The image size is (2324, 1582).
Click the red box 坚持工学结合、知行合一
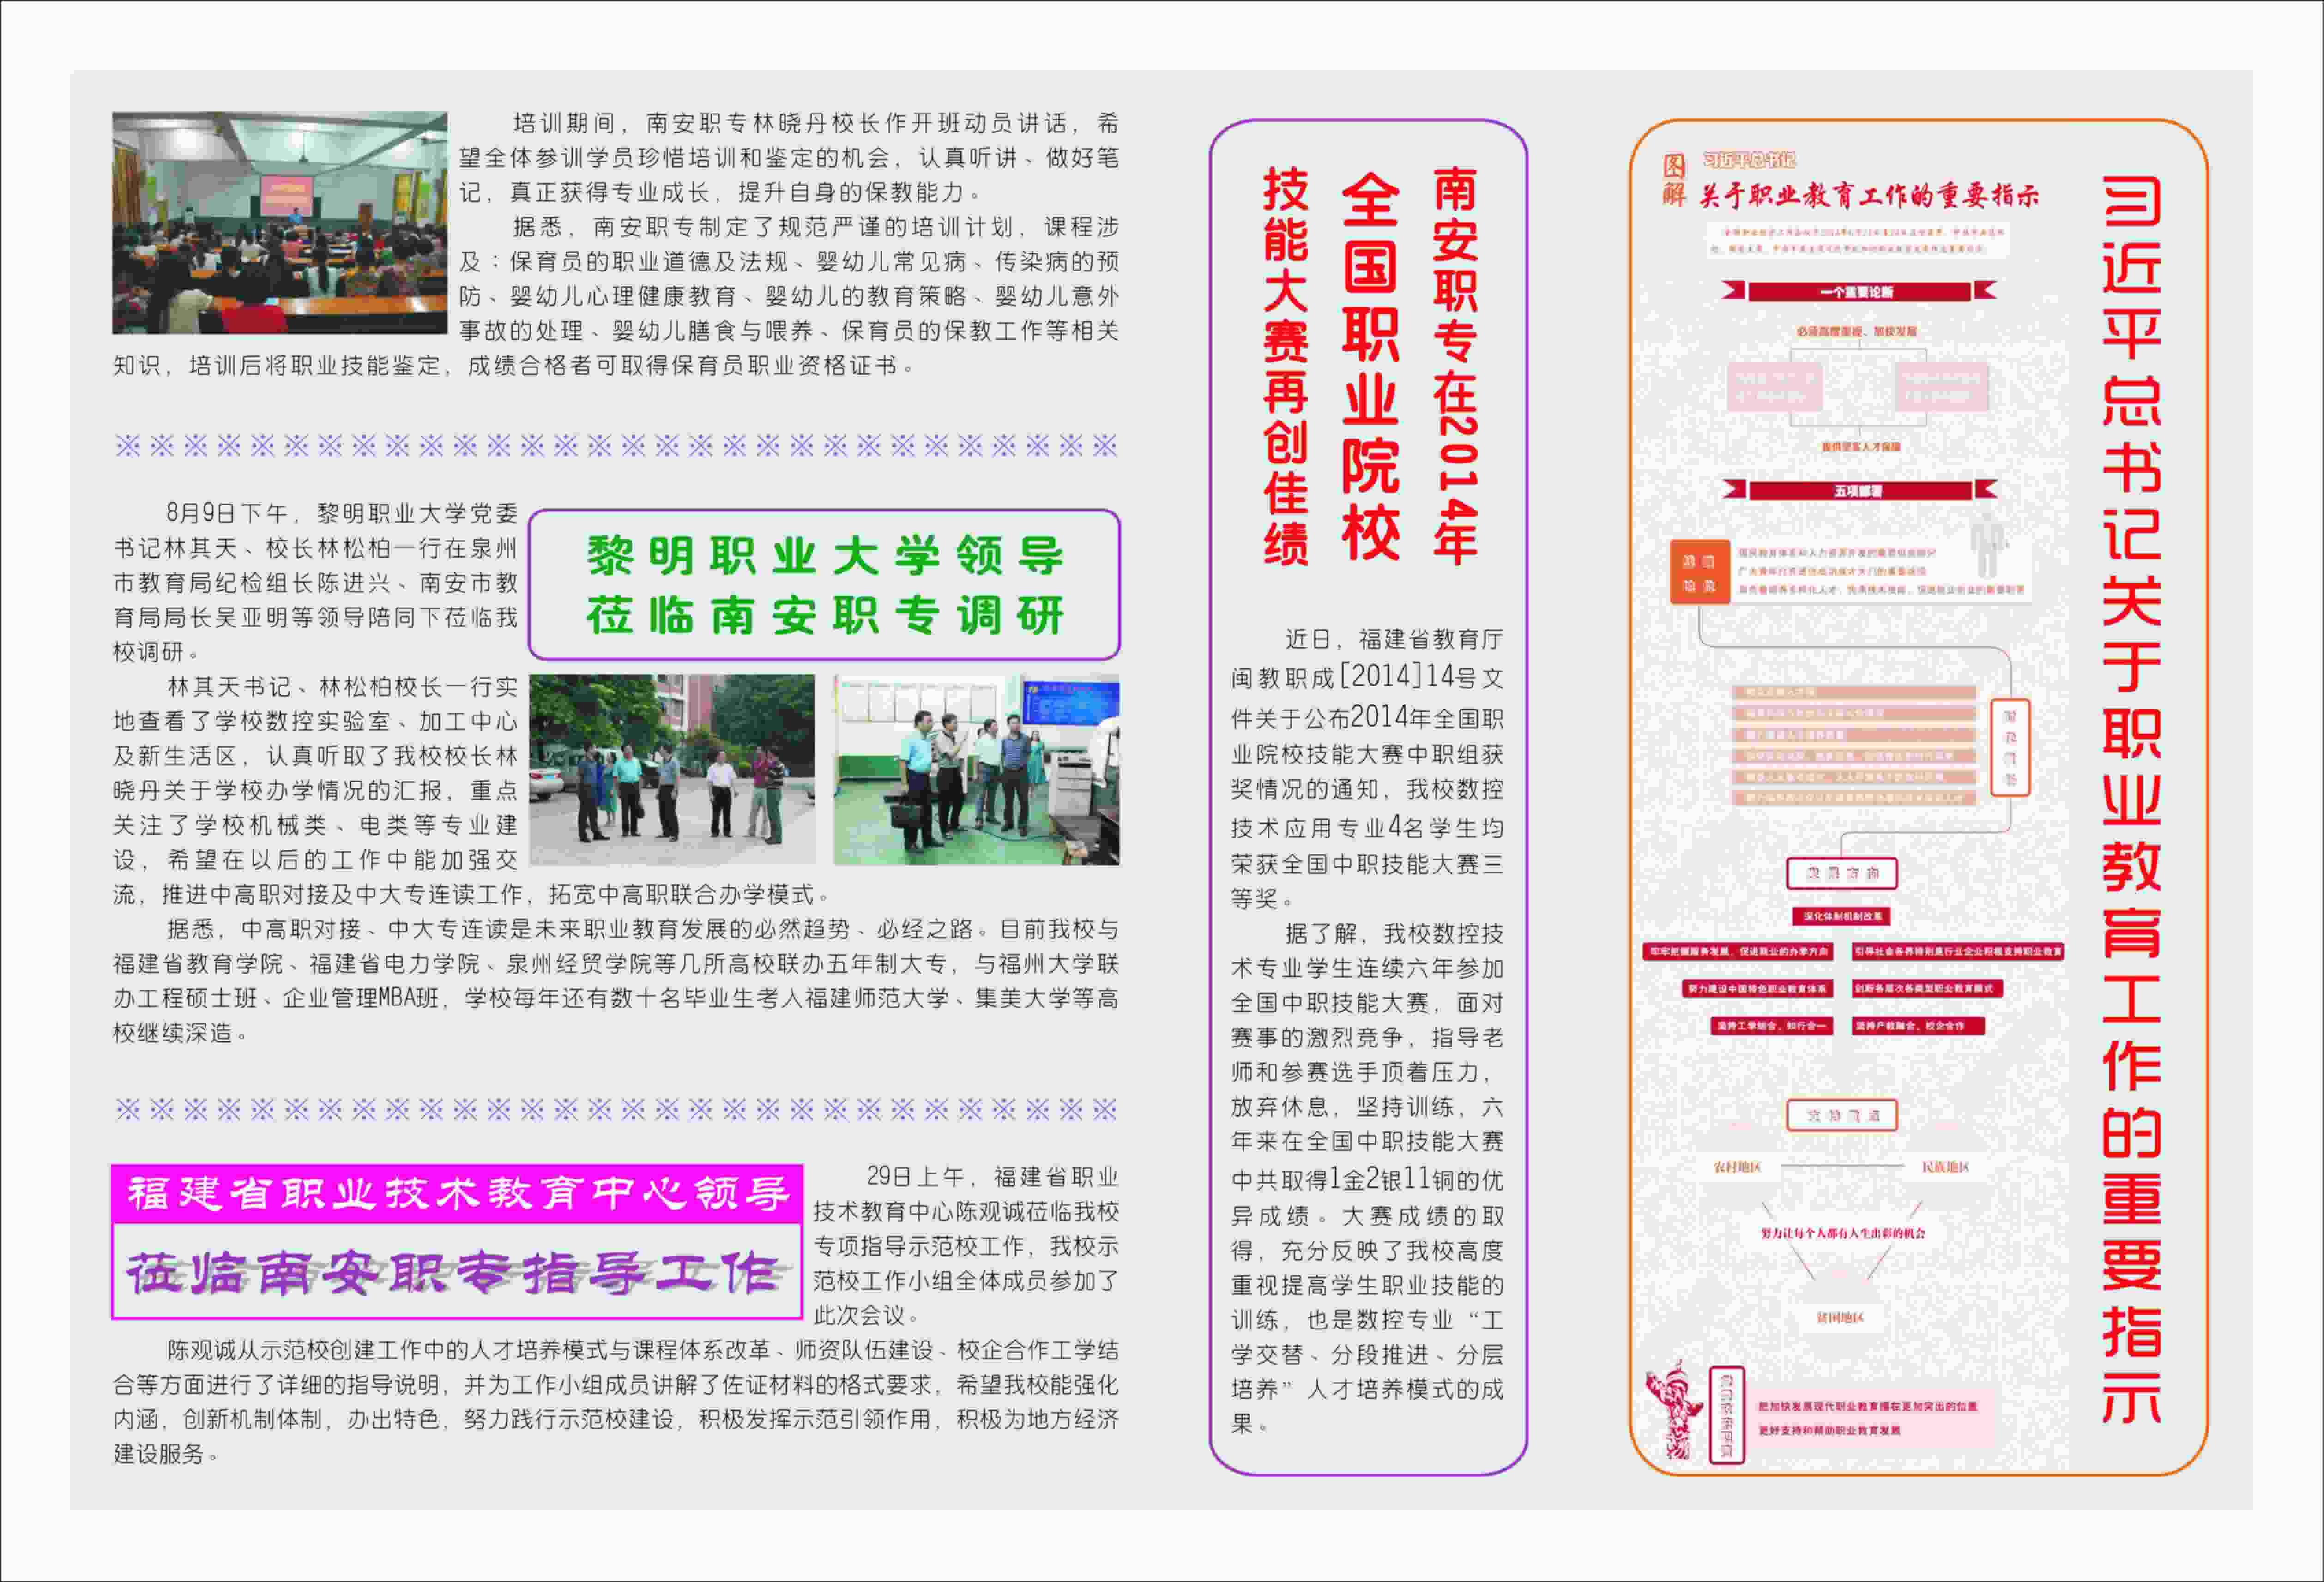[1771, 1026]
